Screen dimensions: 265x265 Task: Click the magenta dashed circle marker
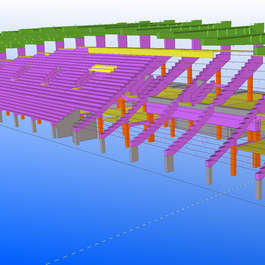coord(204,140)
